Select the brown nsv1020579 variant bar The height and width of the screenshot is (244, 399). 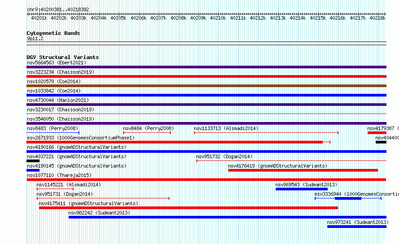coord(206,86)
